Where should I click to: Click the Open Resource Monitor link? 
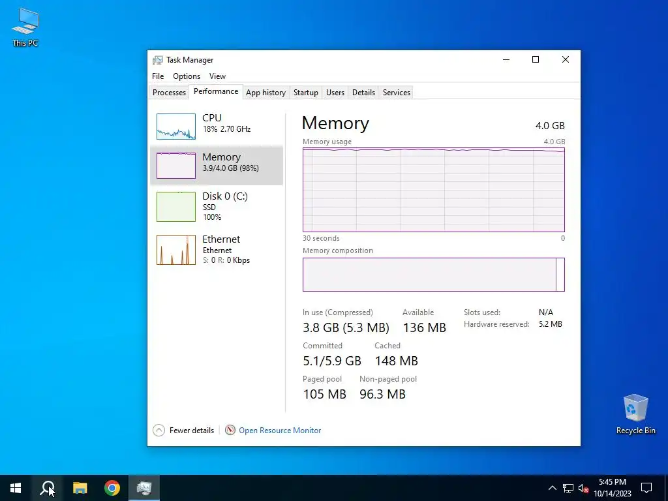pos(280,431)
